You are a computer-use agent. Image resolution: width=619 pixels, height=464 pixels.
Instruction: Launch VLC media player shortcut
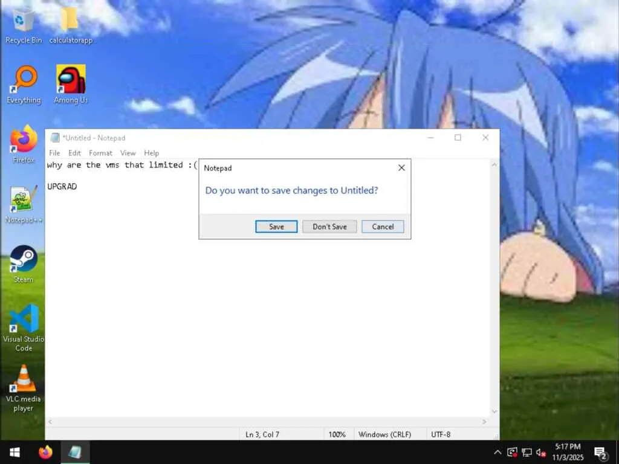(x=24, y=388)
